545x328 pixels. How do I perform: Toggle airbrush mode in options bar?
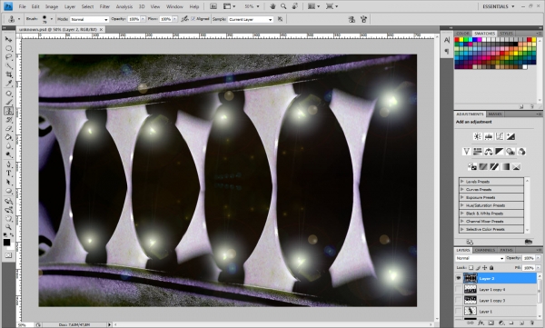(185, 19)
